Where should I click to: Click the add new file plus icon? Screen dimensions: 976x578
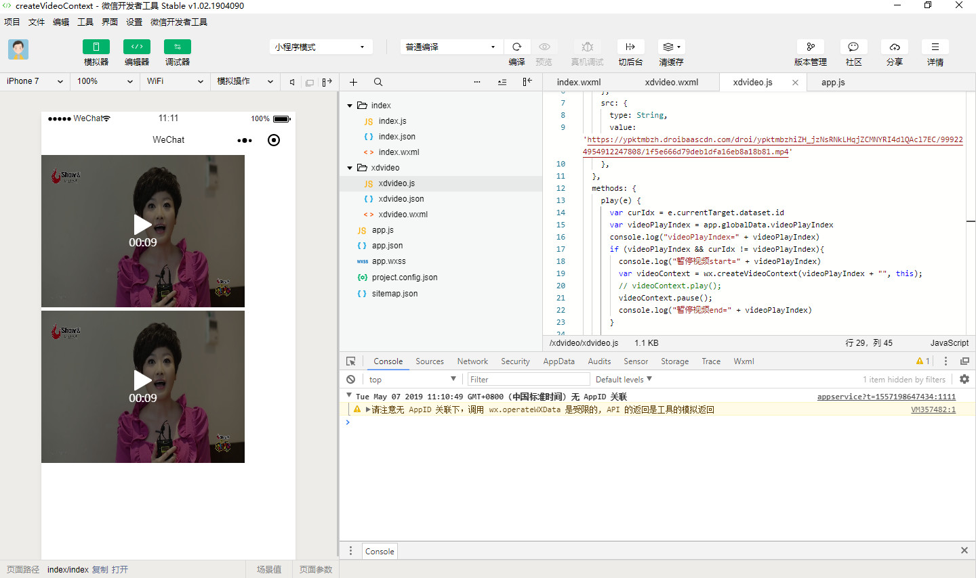pyautogui.click(x=353, y=82)
